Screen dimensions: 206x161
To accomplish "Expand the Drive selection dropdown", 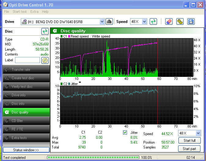I will pyautogui.click(x=102, y=22).
